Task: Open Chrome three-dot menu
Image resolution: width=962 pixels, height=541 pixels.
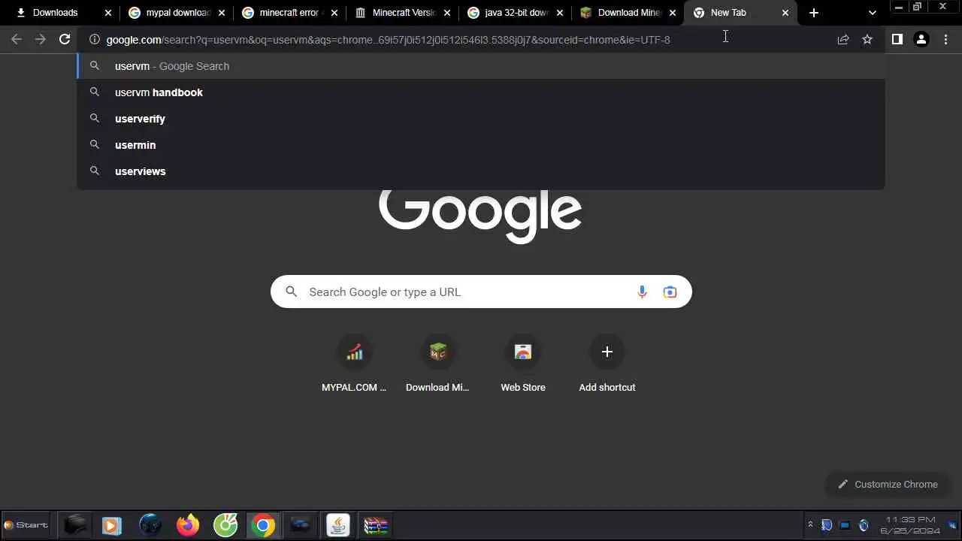Action: pyautogui.click(x=946, y=39)
